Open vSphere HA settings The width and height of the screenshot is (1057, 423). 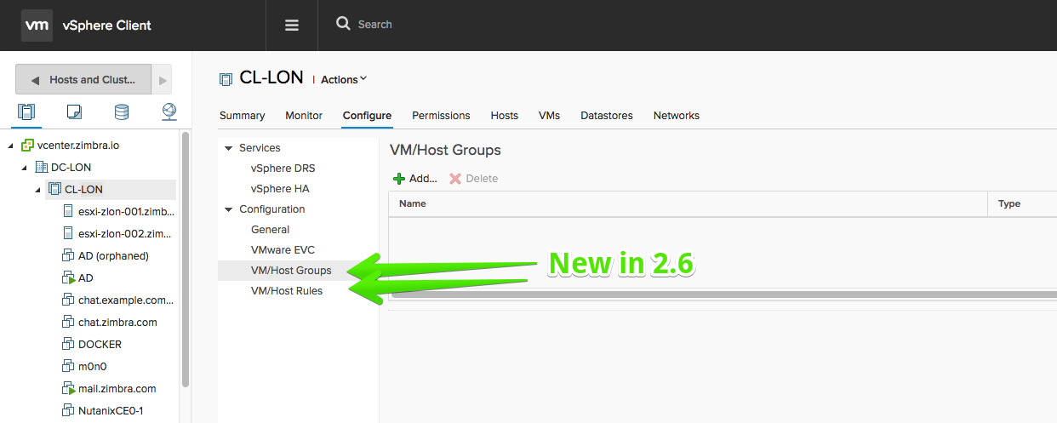pyautogui.click(x=280, y=189)
